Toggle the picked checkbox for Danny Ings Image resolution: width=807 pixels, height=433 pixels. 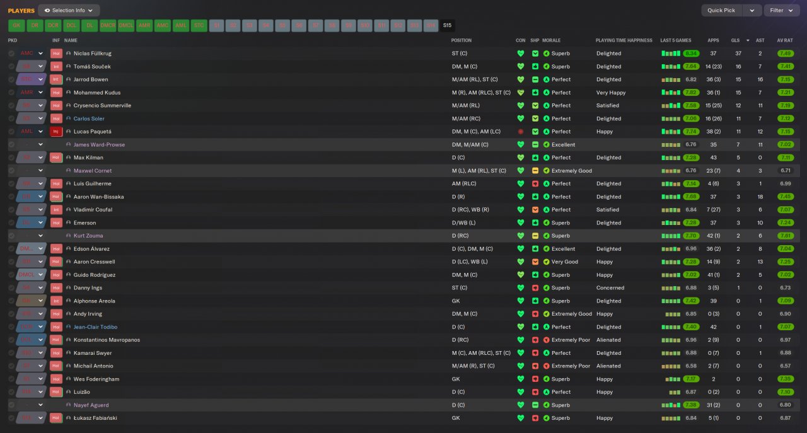[11, 288]
